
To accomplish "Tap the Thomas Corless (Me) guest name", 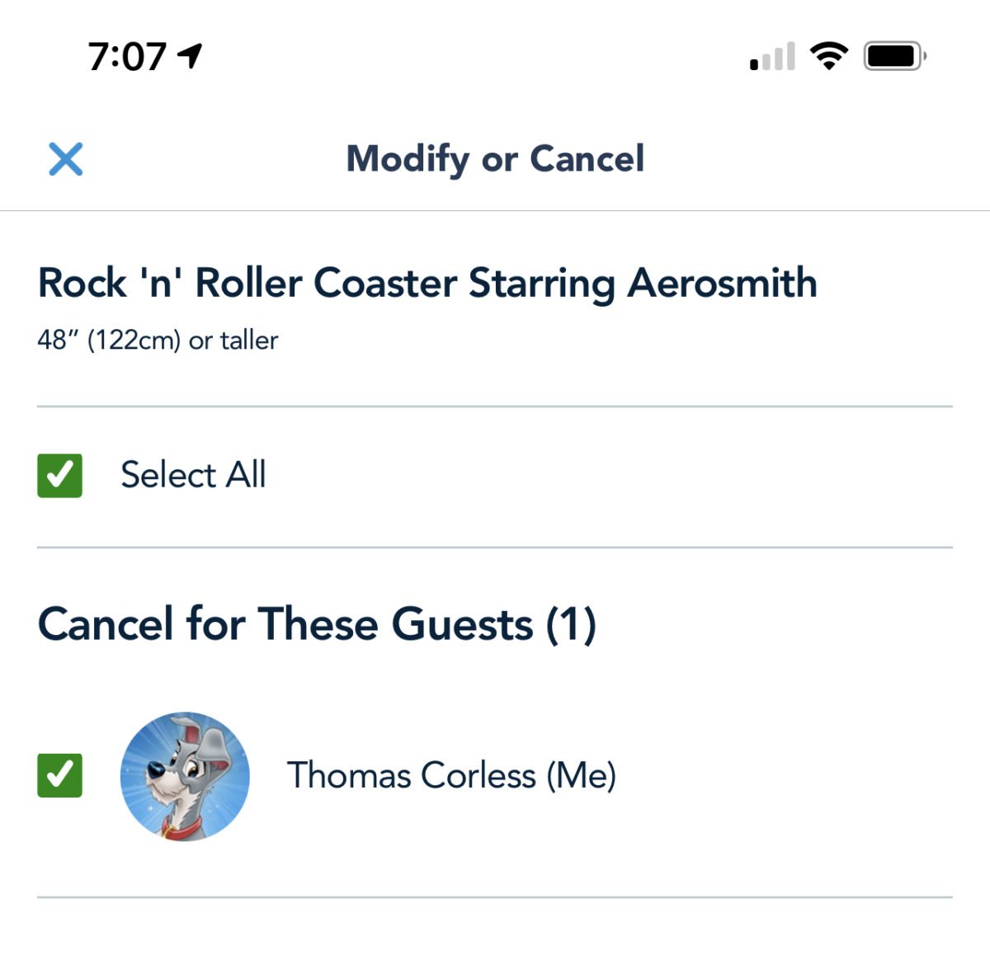I will [x=450, y=775].
